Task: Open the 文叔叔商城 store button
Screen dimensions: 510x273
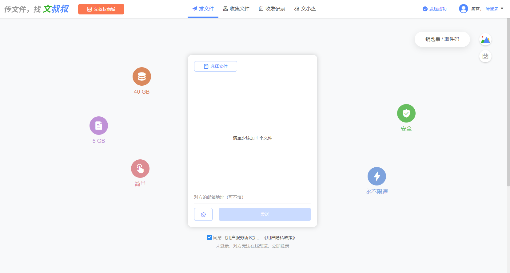Action: pyautogui.click(x=101, y=9)
